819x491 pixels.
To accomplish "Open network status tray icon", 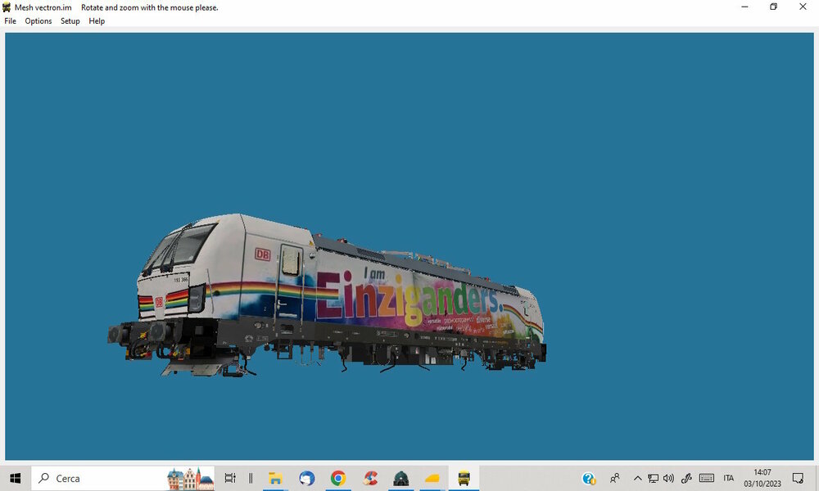I will tap(653, 478).
